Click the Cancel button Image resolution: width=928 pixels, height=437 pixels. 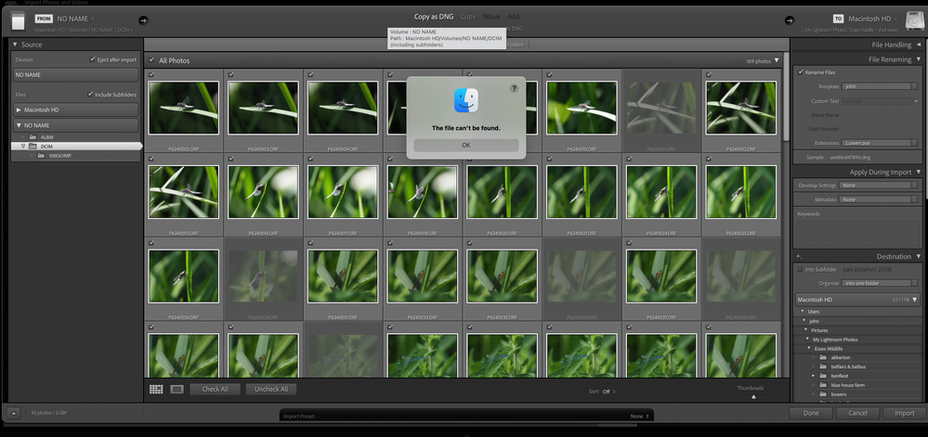[x=857, y=414]
